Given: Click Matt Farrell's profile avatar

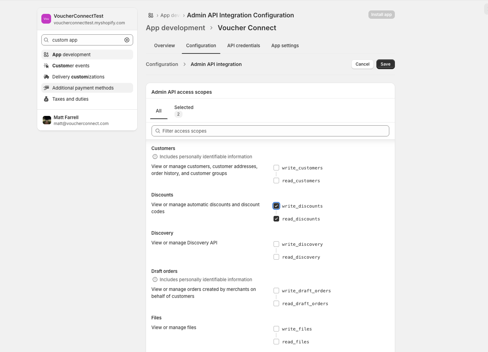Looking at the screenshot, I should pos(47,120).
